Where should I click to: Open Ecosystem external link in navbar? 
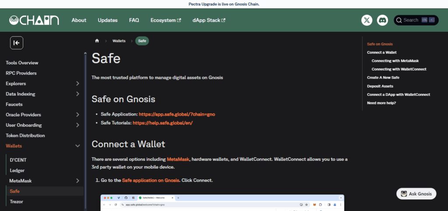point(166,20)
